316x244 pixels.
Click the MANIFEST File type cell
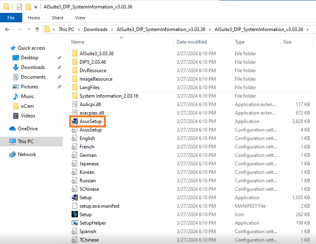[x=250, y=206]
